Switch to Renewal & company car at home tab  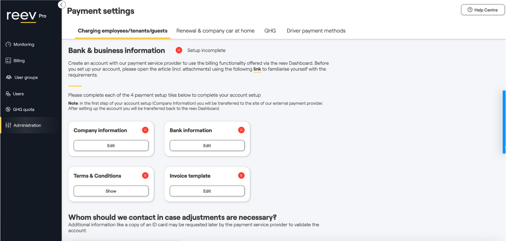pyautogui.click(x=215, y=31)
